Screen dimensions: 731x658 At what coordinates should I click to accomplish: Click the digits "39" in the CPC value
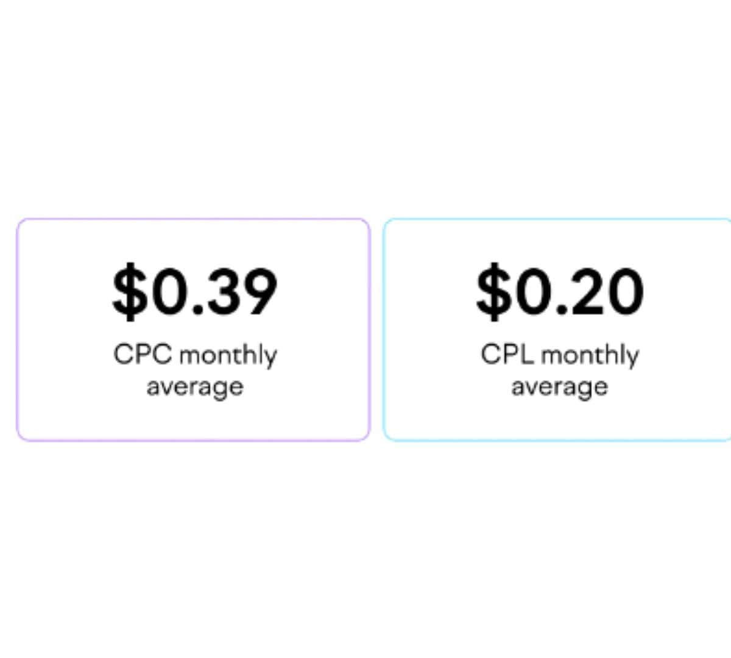click(x=247, y=291)
